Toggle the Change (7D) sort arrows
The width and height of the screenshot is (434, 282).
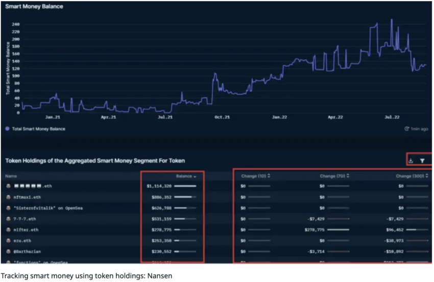[x=348, y=176]
